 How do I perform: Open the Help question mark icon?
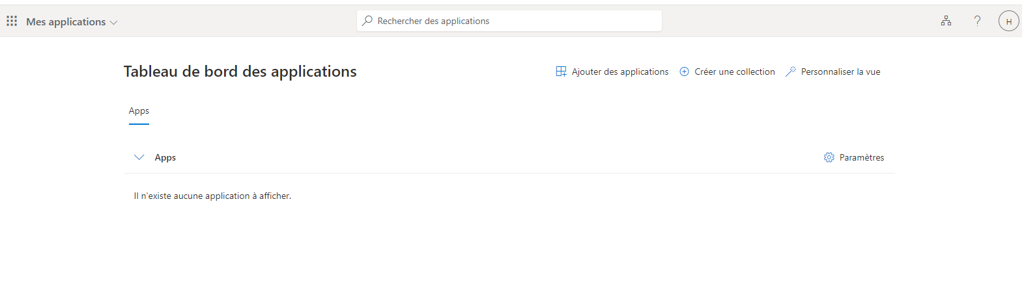point(977,21)
